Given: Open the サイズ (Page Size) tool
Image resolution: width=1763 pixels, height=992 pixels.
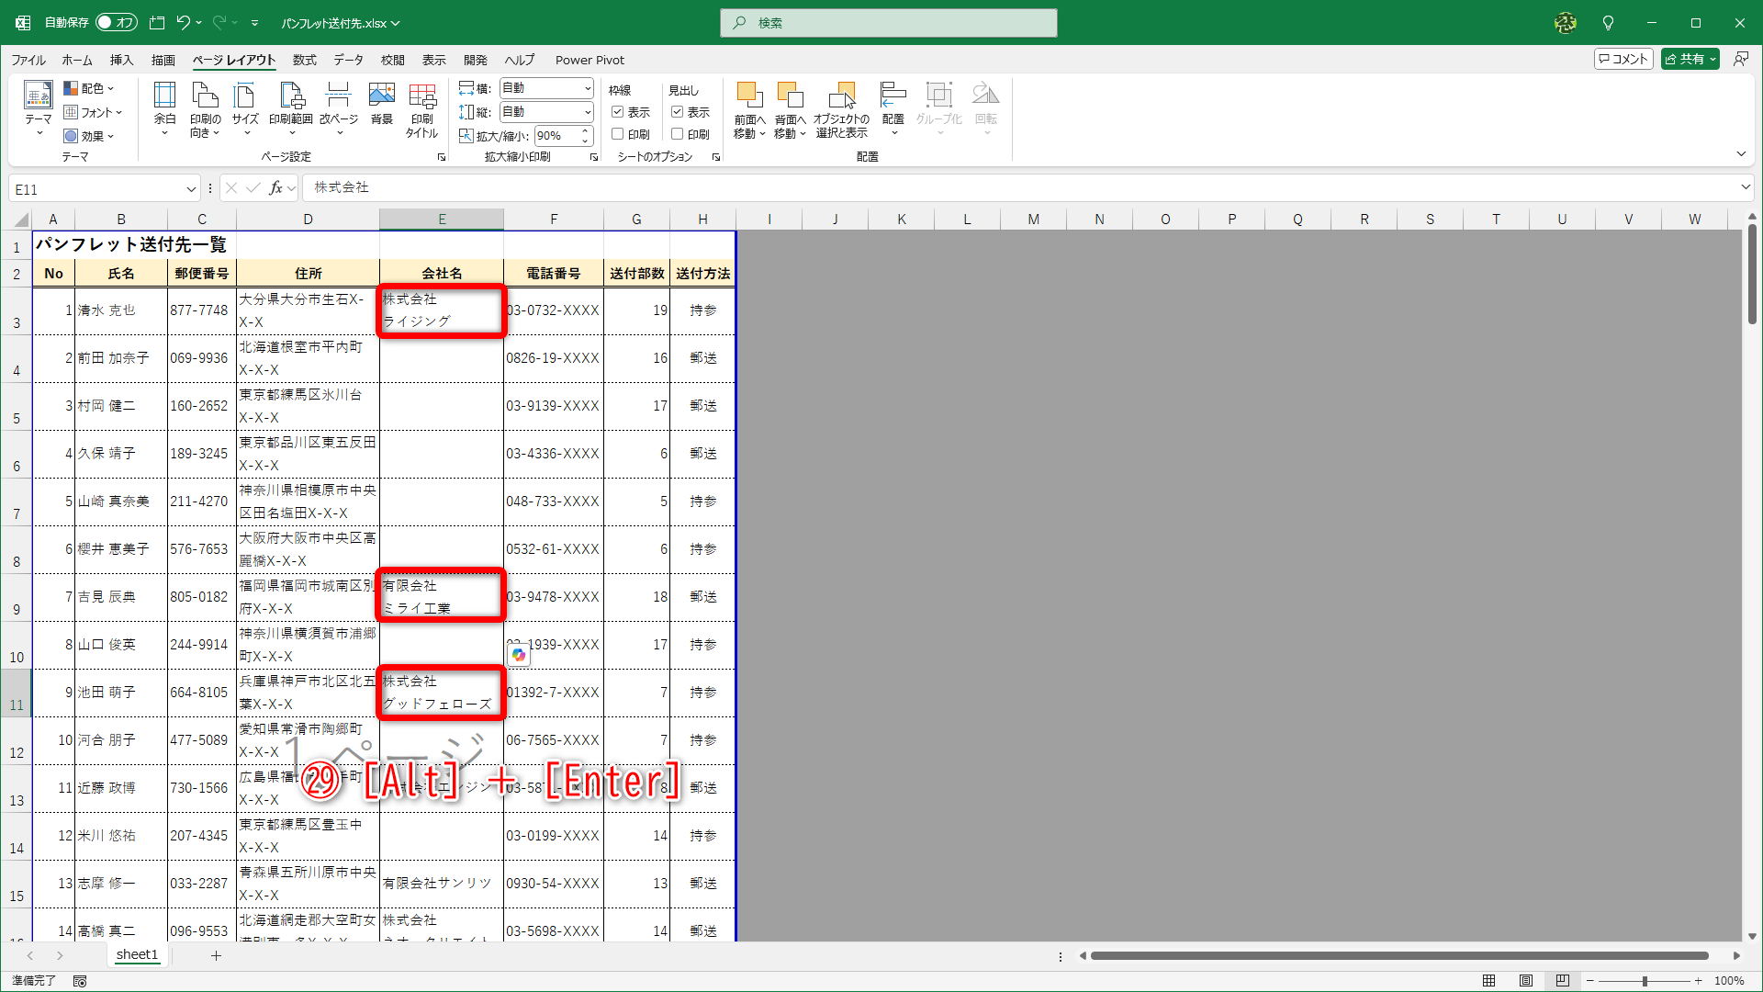Looking at the screenshot, I should [x=244, y=106].
